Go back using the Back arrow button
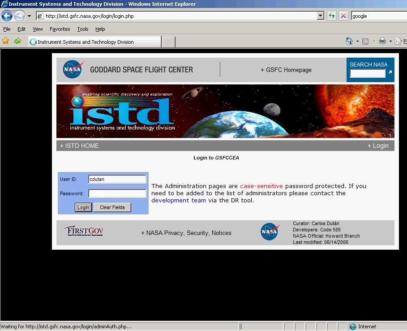The height and width of the screenshot is (331, 407). coord(7,16)
